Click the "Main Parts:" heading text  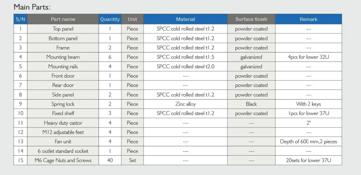[32, 7]
